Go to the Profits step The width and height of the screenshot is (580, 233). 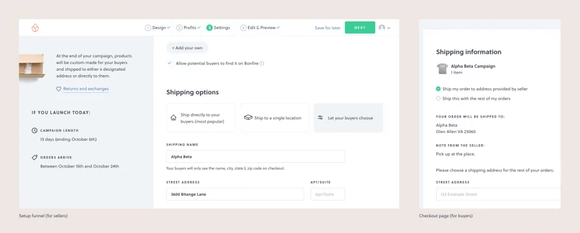tap(189, 28)
